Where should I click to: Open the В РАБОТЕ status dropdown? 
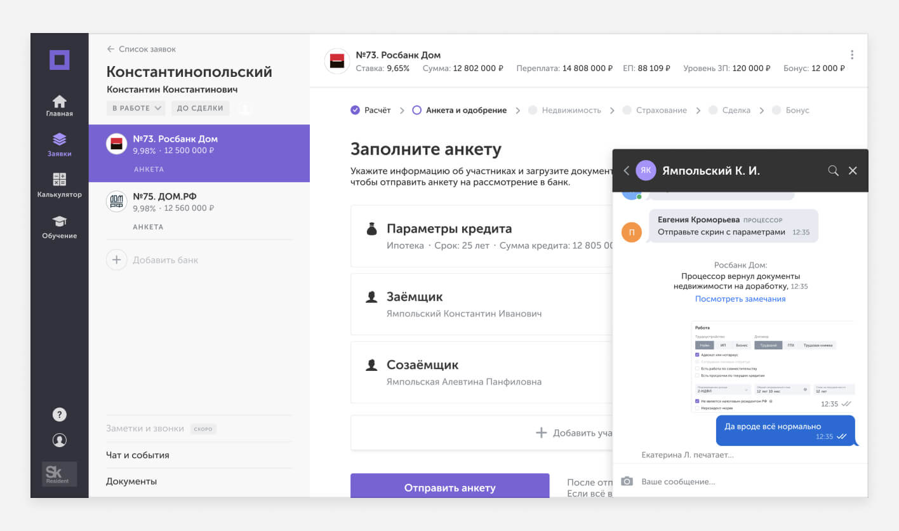136,108
